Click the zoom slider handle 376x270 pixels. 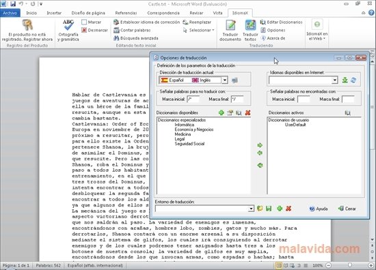350,265
